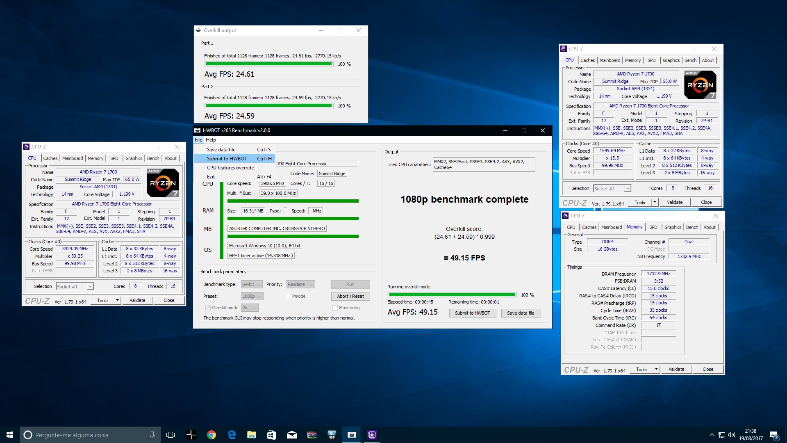The image size is (787, 443).
Task: Click the blue bars app icon on the taskbar
Action: click(332, 435)
